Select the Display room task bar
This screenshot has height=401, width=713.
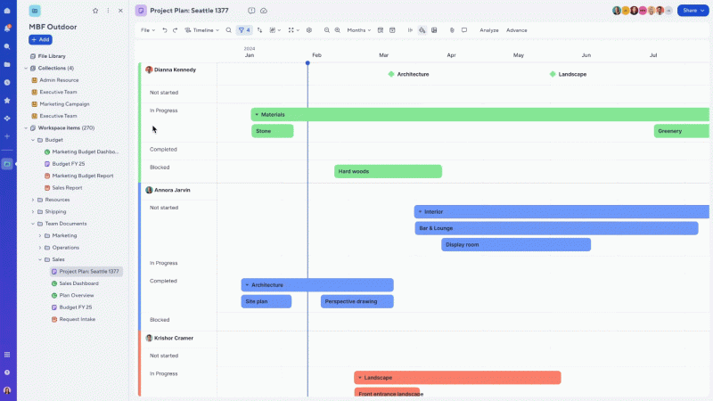(x=516, y=244)
